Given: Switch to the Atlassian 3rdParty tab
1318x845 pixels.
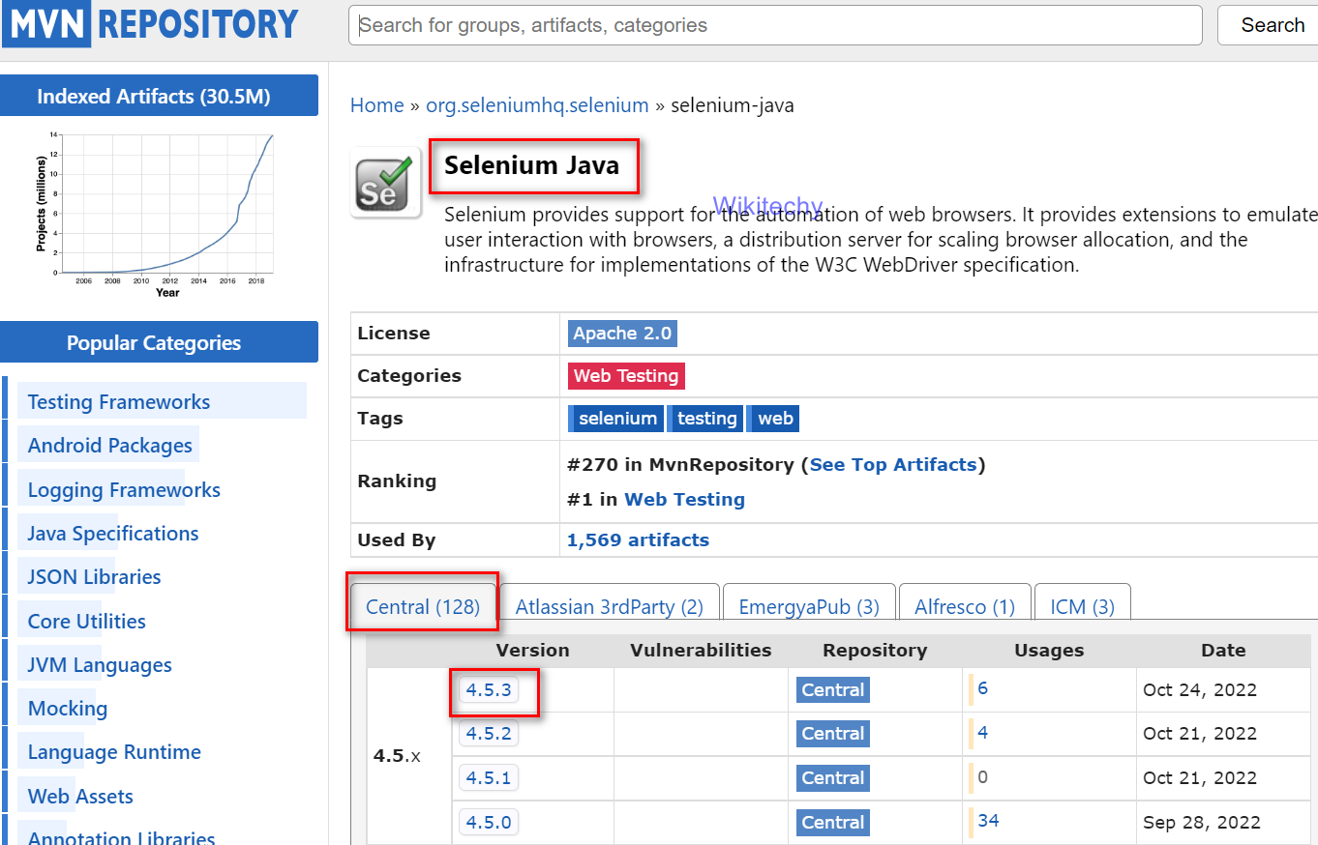Looking at the screenshot, I should point(609,607).
